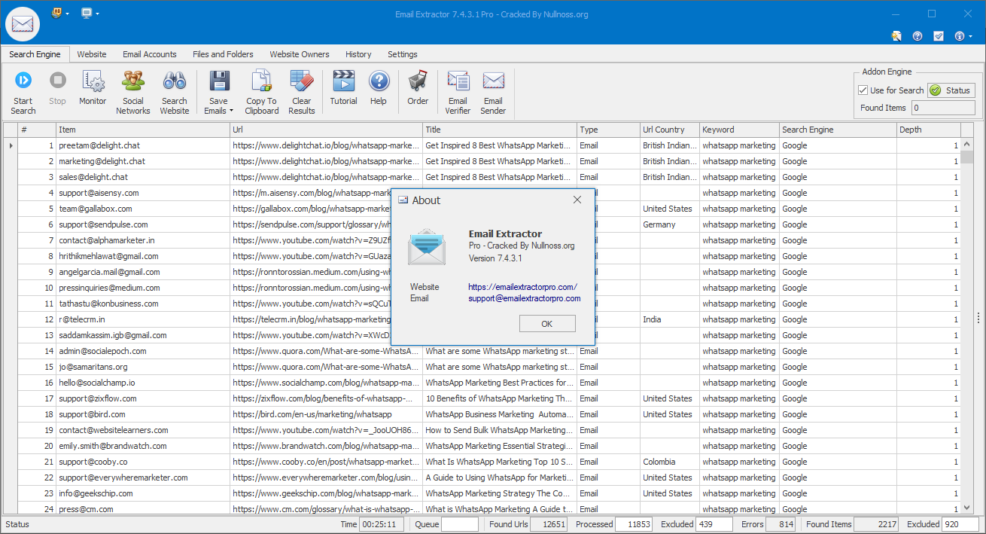986x534 pixels.
Task: Sort by the Keyword column header
Action: 739,130
